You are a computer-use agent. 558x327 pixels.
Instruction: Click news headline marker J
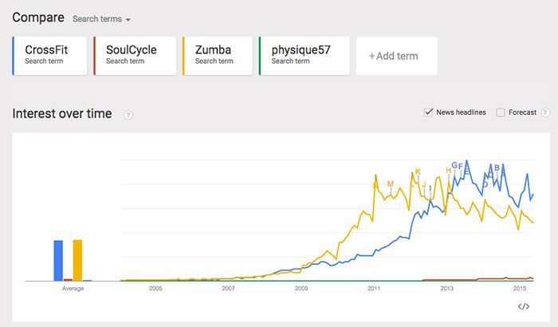point(424,185)
